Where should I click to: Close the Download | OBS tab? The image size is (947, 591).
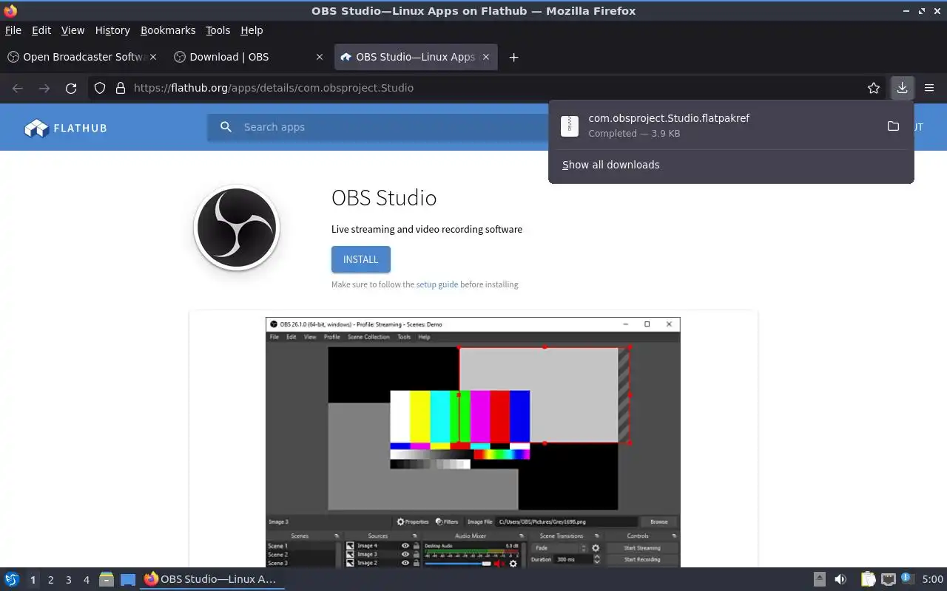[x=320, y=57]
